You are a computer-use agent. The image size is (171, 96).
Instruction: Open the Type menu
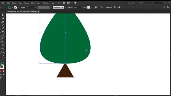(20, 3)
